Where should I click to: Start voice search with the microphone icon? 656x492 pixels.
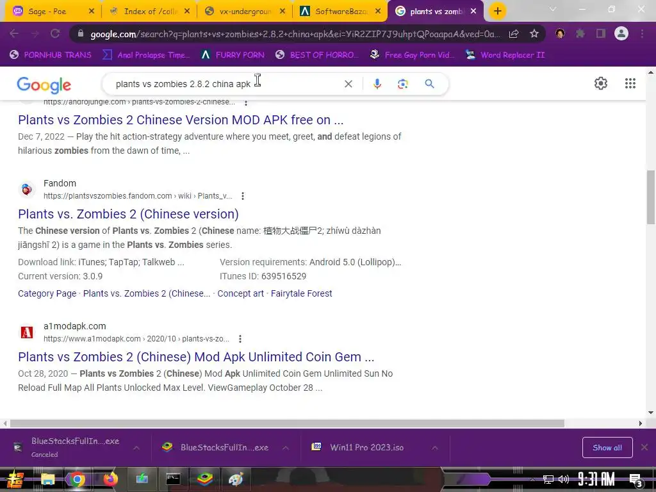point(377,84)
